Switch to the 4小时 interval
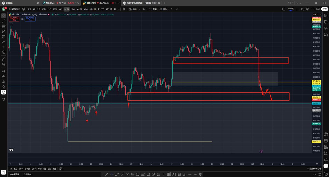This screenshot has height=177, width=329. click(x=80, y=9)
